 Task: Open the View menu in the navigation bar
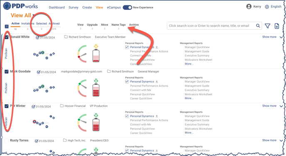pyautogui.click(x=99, y=7)
